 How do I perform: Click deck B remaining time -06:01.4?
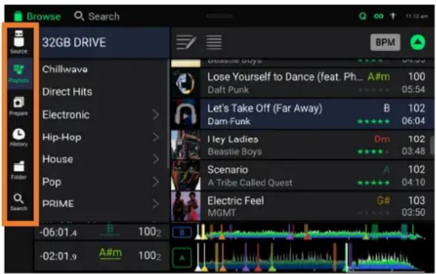click(58, 232)
